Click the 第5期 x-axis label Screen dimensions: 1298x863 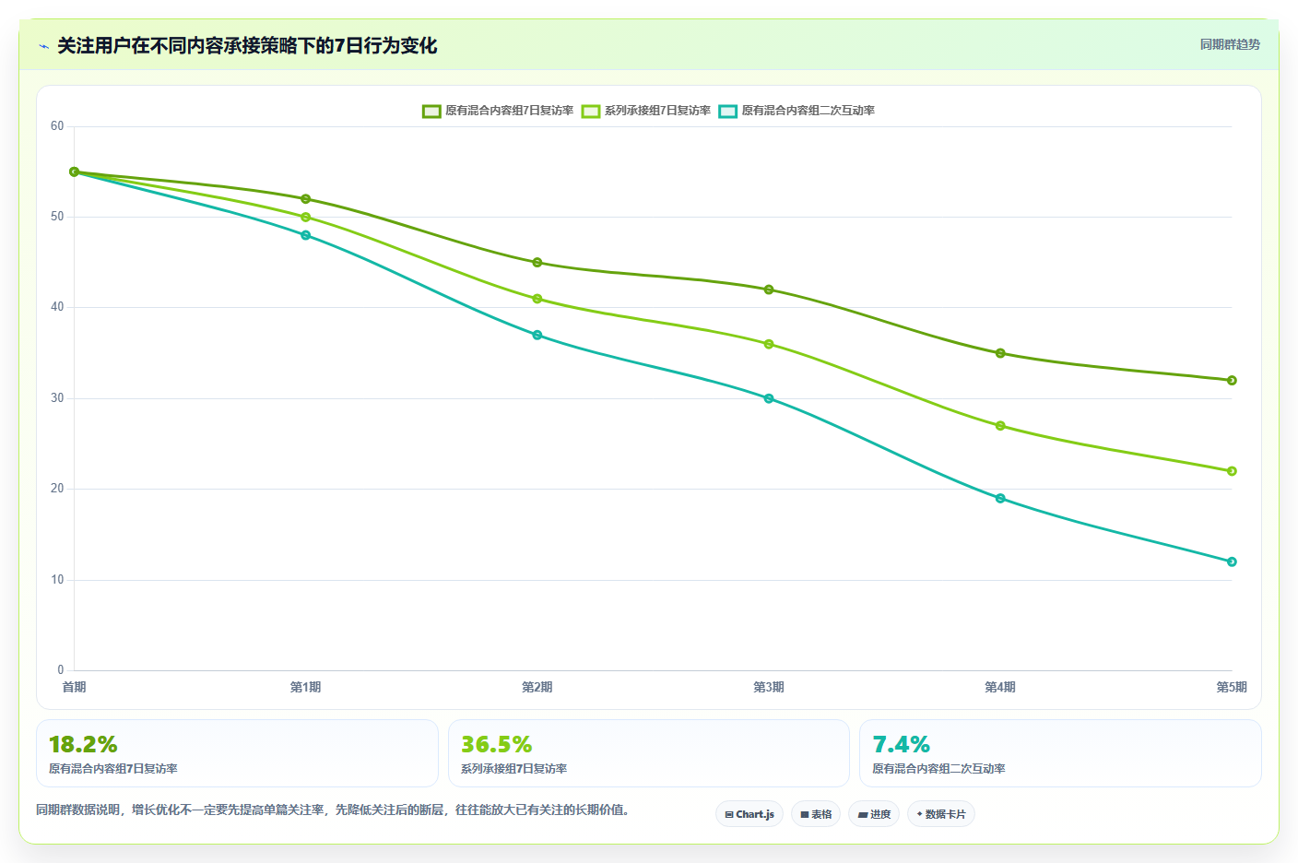tap(1232, 687)
